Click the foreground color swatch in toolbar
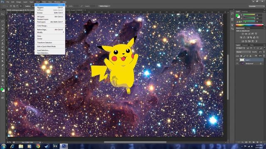This screenshot has width=266, height=149. (2, 89)
